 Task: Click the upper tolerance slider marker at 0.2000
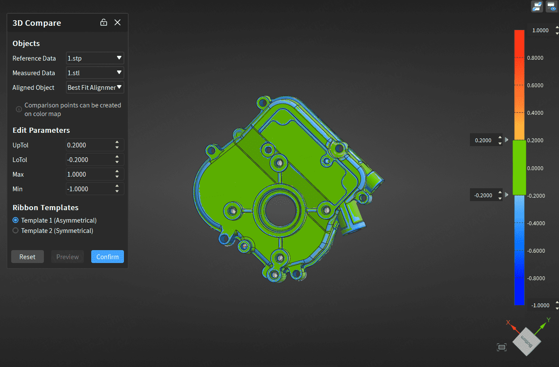coord(506,140)
